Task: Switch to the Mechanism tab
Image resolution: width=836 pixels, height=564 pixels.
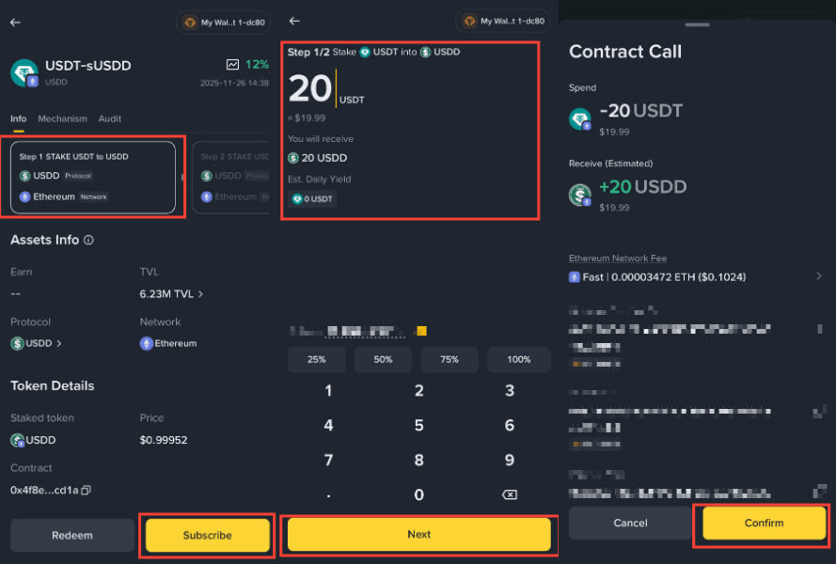Action: click(62, 118)
